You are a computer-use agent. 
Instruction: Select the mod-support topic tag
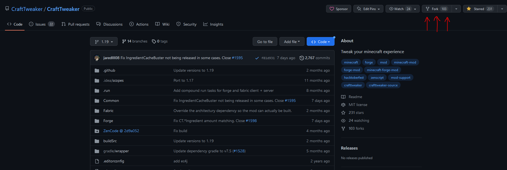point(401,78)
